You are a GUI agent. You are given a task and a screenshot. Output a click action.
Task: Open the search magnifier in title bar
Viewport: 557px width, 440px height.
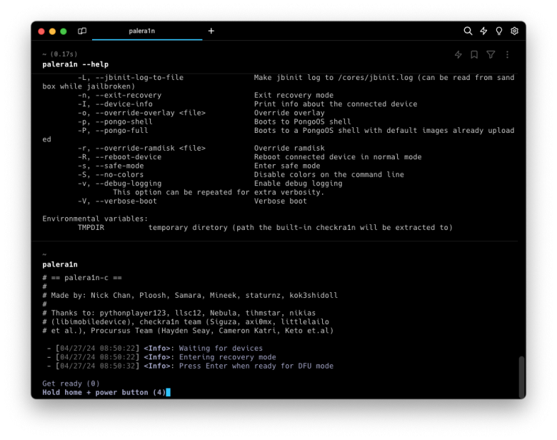(x=468, y=31)
